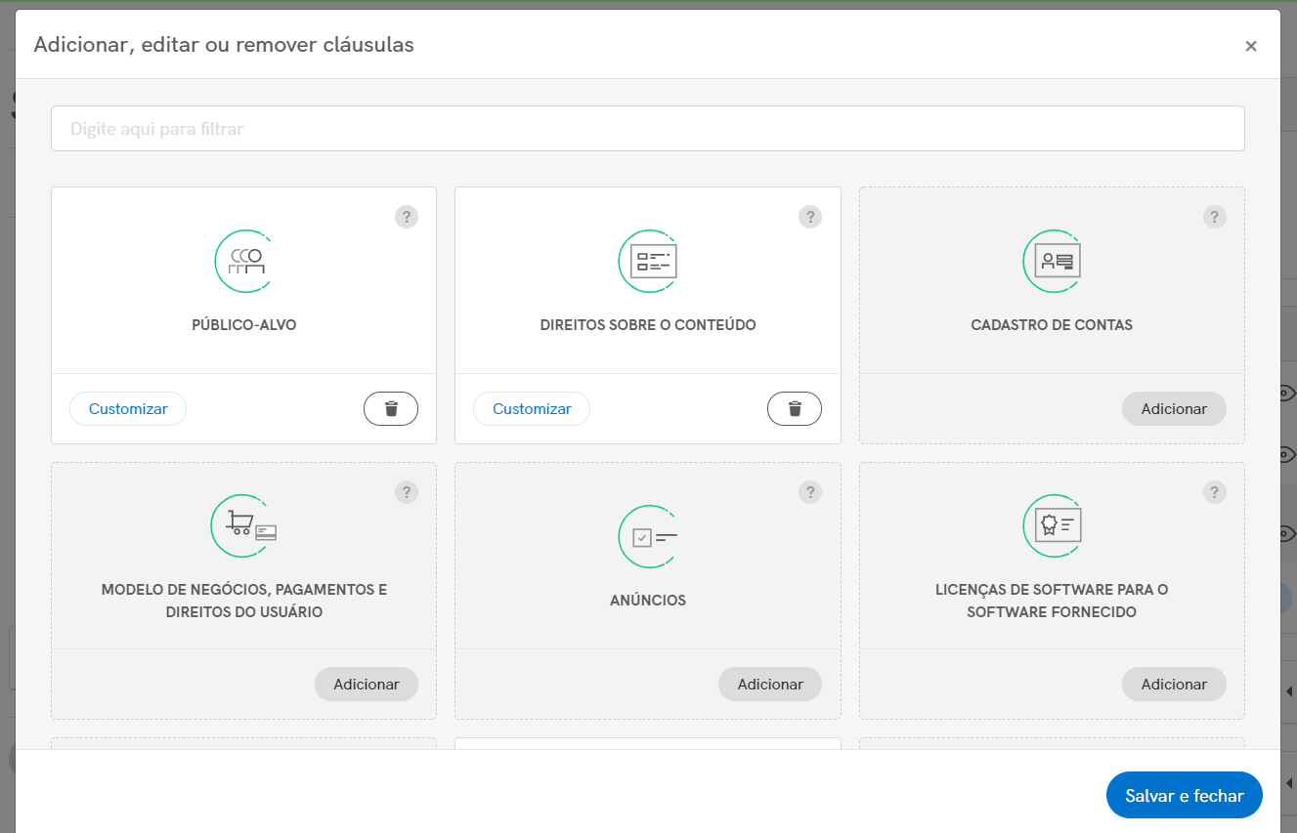
Task: Click the Anúncios checkbox icon
Action: pos(649,536)
